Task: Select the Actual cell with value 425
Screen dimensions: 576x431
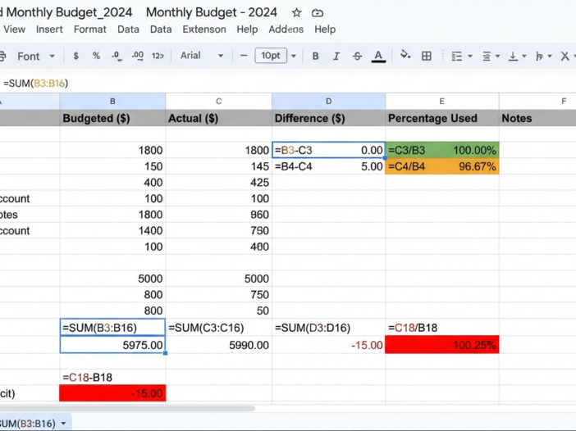Action: coord(218,182)
